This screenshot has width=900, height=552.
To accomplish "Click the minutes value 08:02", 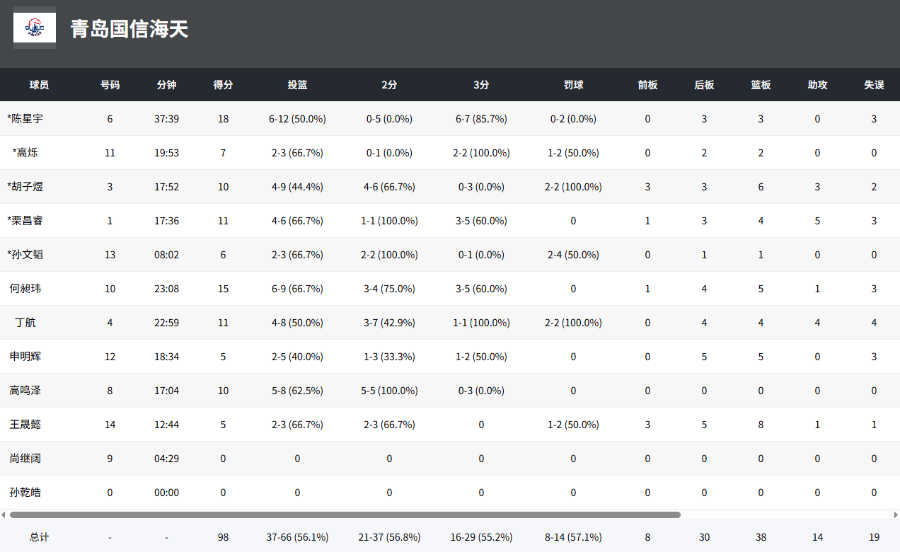I will coord(166,255).
